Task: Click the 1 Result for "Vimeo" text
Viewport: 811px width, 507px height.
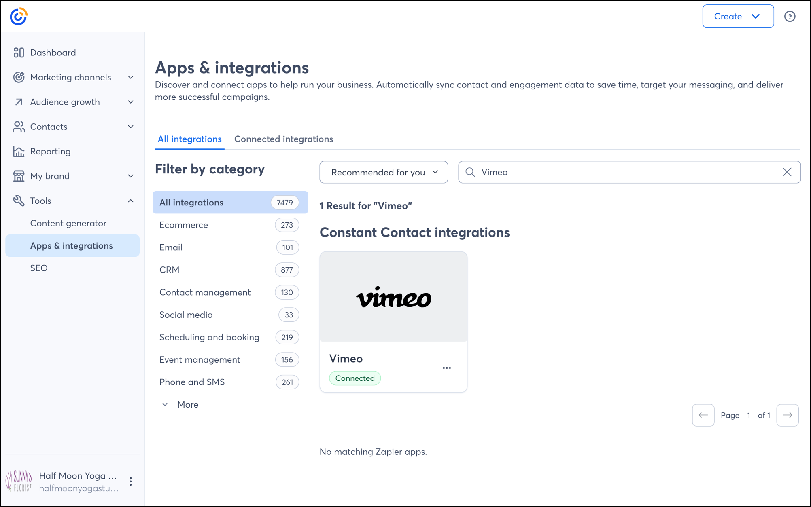Action: click(366, 206)
